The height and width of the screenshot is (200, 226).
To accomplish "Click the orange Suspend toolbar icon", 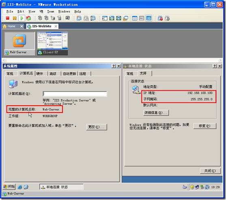I will pyautogui.click(x=15, y=18).
